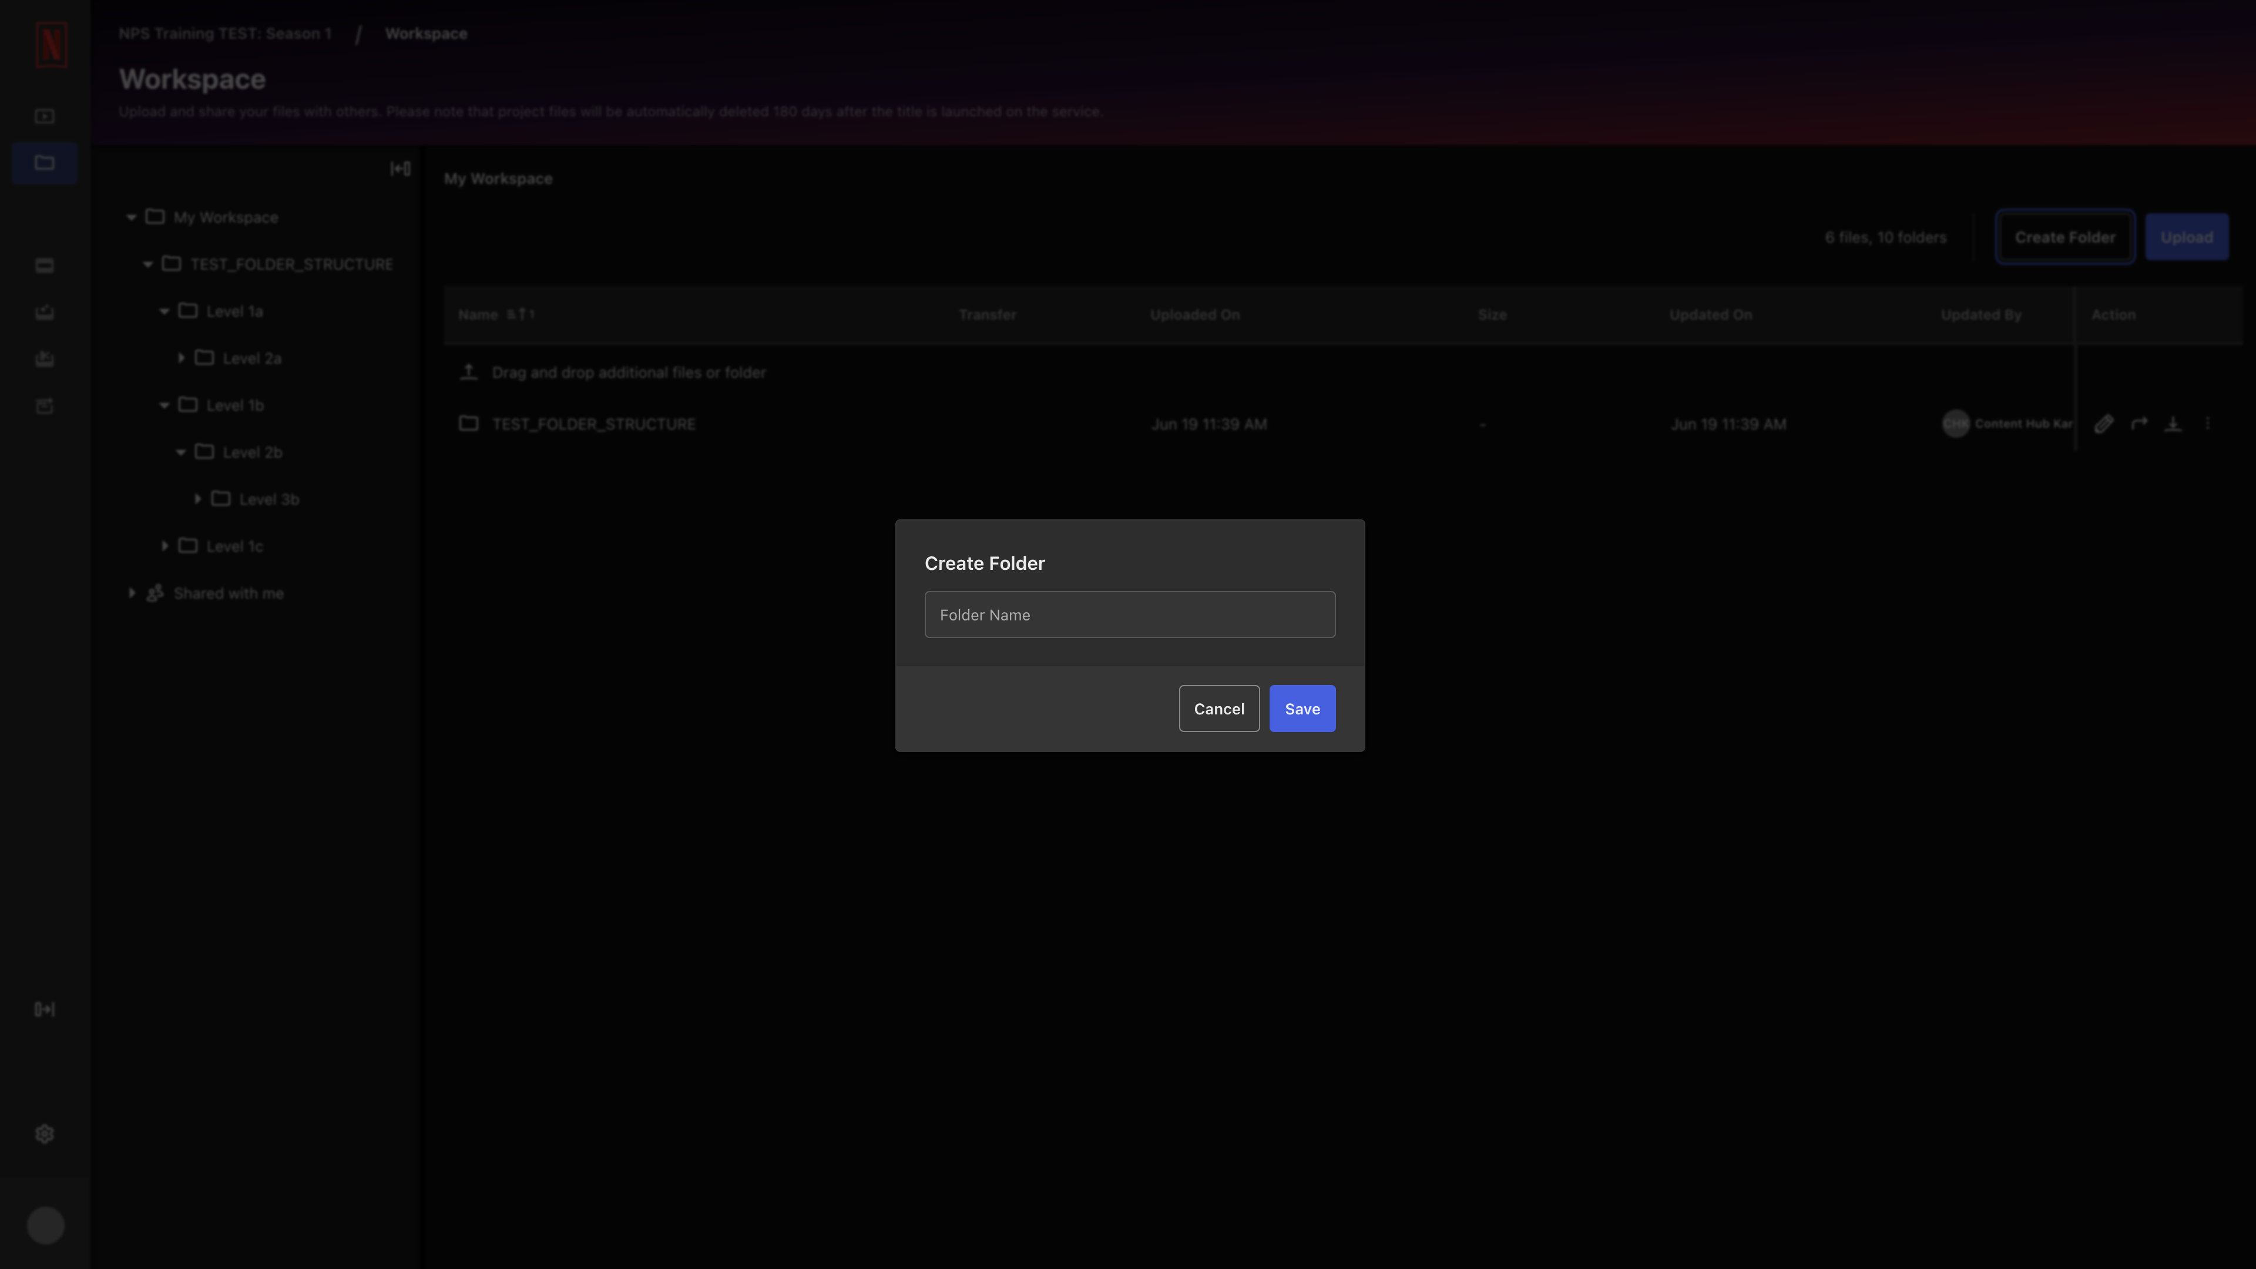The image size is (2256, 1269).
Task: Expand the left navigation rail icon near bottom
Action: tap(45, 1009)
